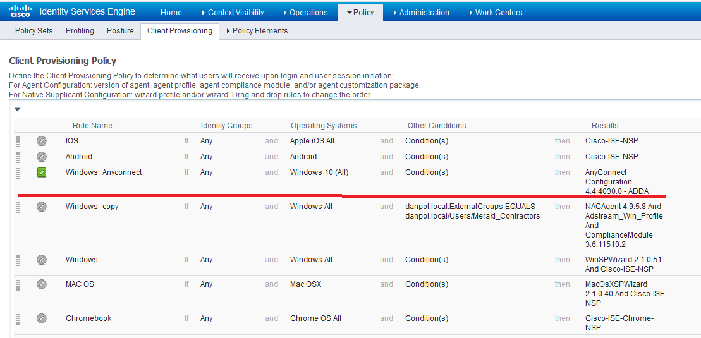Open the Policy dropdown menu
Viewport: 701px width, 338px height.
(360, 13)
